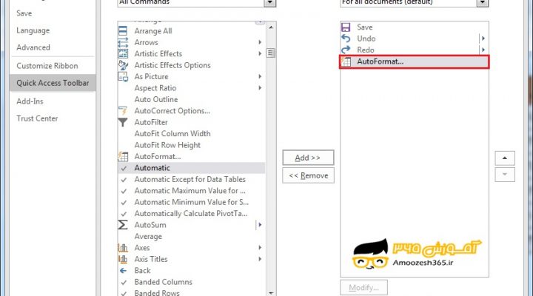Expand the Redo split arrow
The height and width of the screenshot is (296, 533).
click(x=483, y=50)
